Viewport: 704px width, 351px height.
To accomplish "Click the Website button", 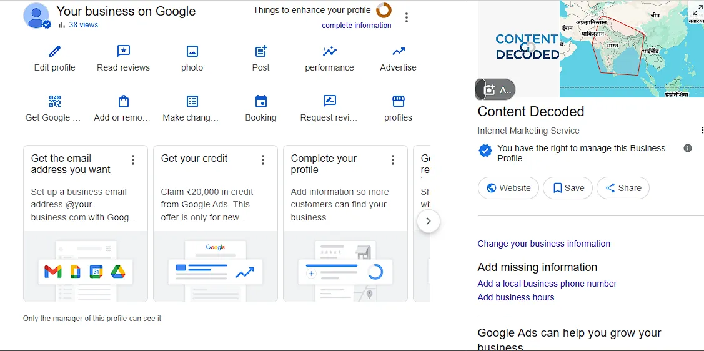I will [x=508, y=188].
